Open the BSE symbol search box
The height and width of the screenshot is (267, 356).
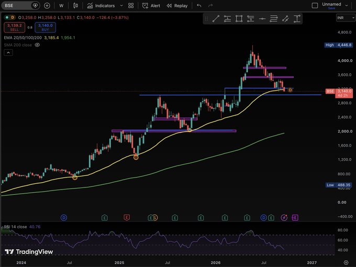point(20,5)
